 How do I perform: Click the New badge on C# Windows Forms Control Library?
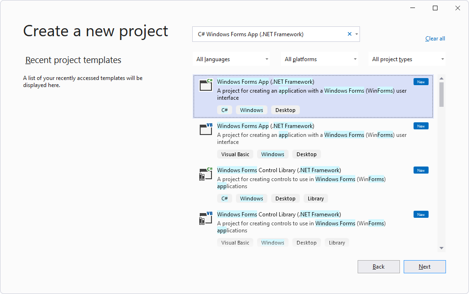[421, 170]
